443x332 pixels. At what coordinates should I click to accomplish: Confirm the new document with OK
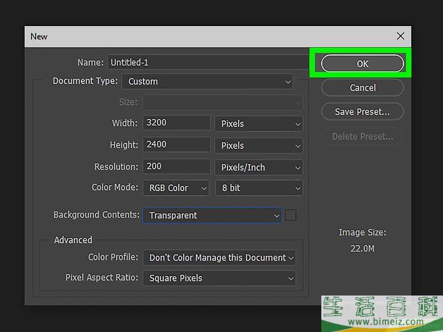coord(363,63)
